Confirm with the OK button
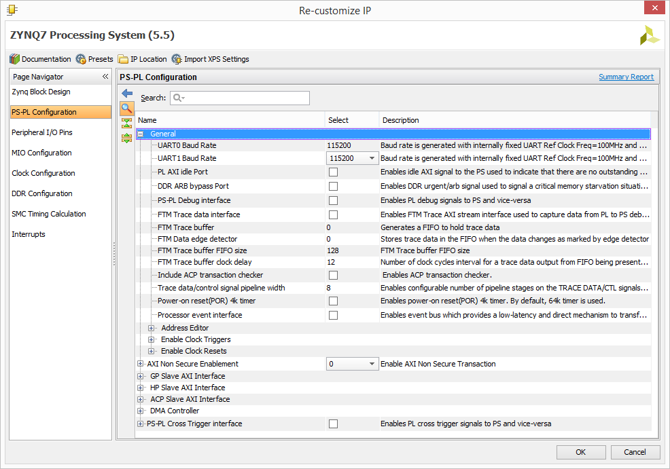 [581, 452]
